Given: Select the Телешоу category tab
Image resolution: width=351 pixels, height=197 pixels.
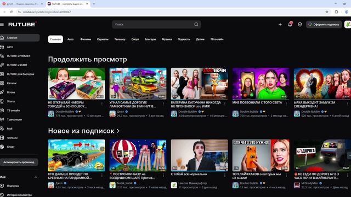Looking at the screenshot, I should point(120,39).
